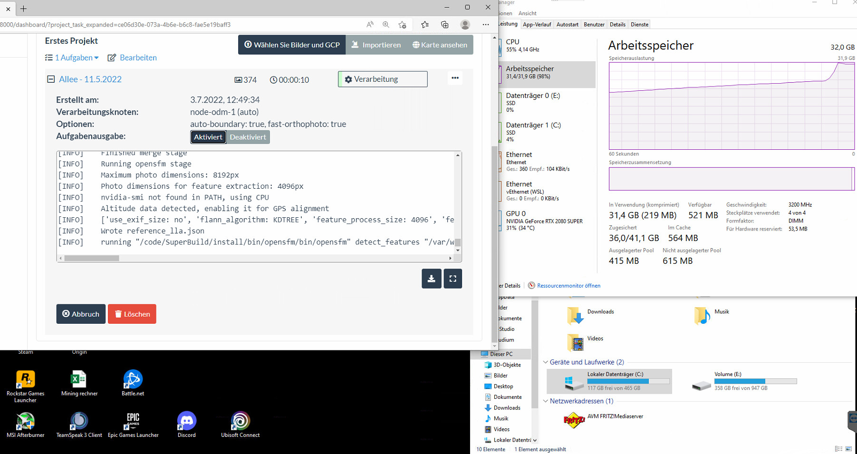Open the App-Verlauf tab

(537, 25)
